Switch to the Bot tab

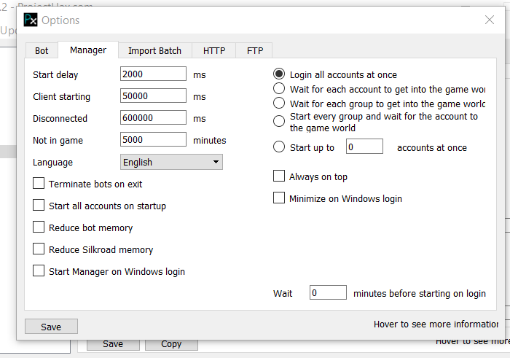coord(42,50)
